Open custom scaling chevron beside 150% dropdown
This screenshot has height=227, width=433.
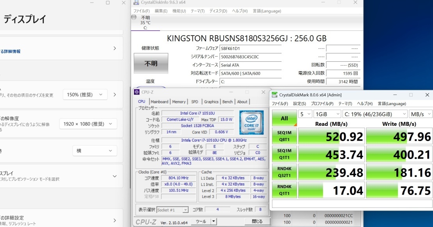115,95
